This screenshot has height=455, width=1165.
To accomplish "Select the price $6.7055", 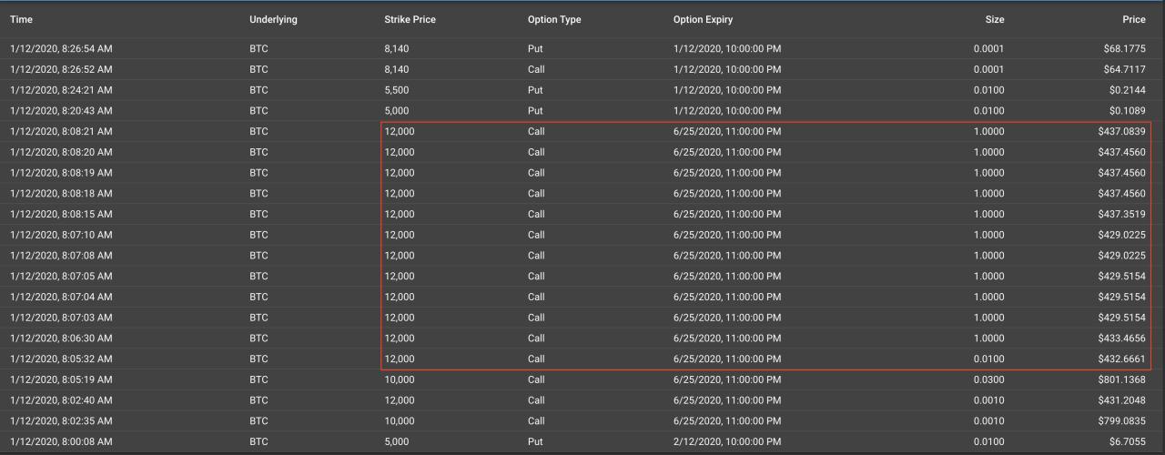I will (1129, 441).
